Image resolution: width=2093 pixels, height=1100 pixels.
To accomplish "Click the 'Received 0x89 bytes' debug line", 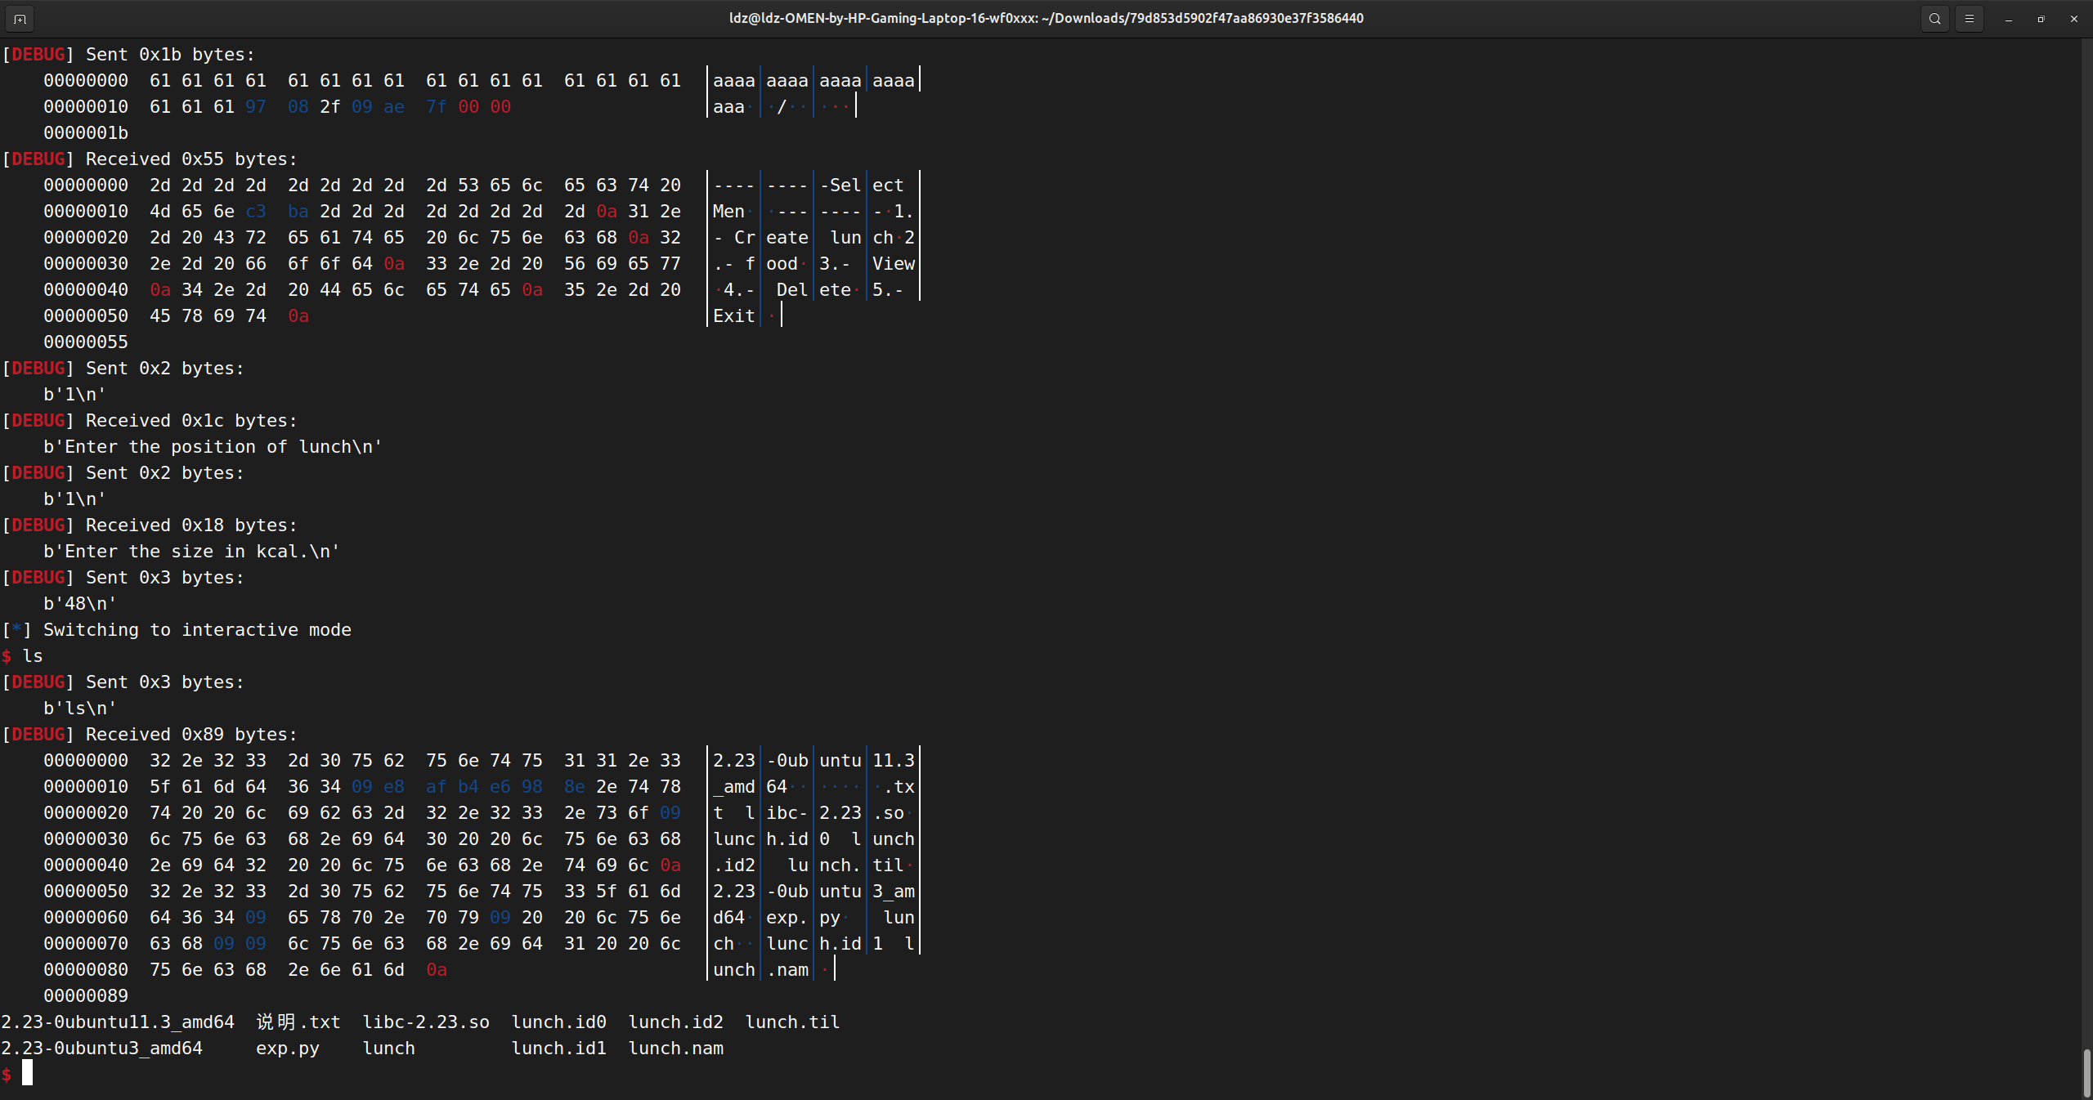I will (x=190, y=734).
